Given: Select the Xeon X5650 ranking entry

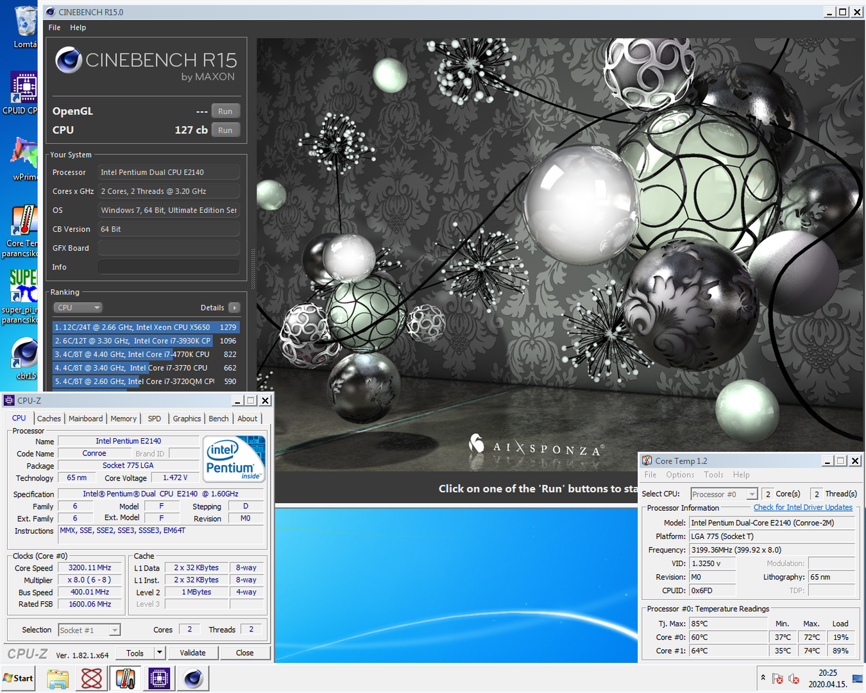Looking at the screenshot, I should click(x=146, y=327).
